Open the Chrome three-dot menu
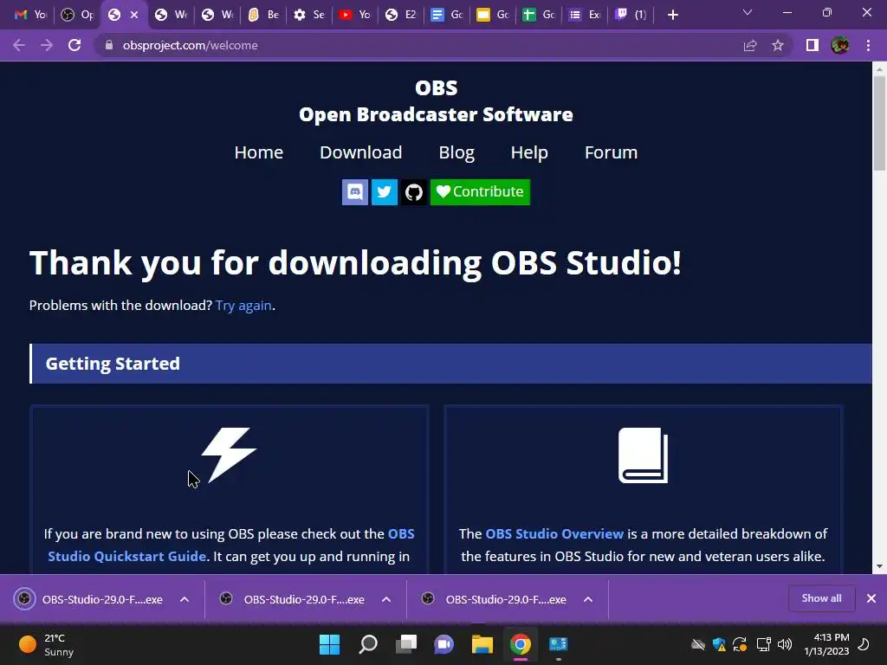 tap(868, 45)
